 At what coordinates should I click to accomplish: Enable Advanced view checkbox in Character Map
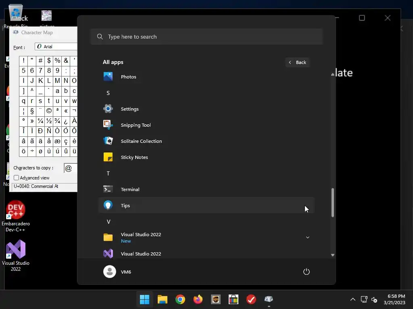coord(16,178)
